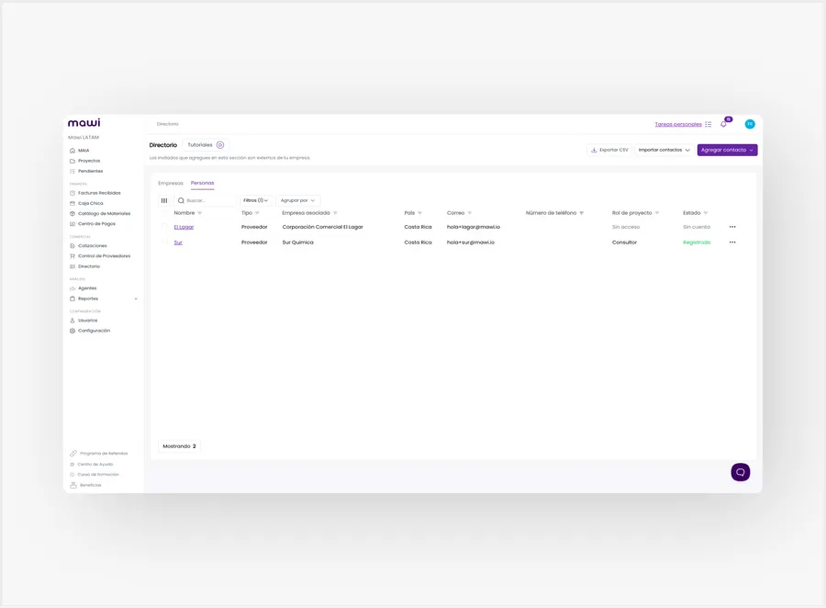The image size is (826, 608).
Task: Click the Cotizaciones icon in sidebar
Action: pyautogui.click(x=73, y=246)
